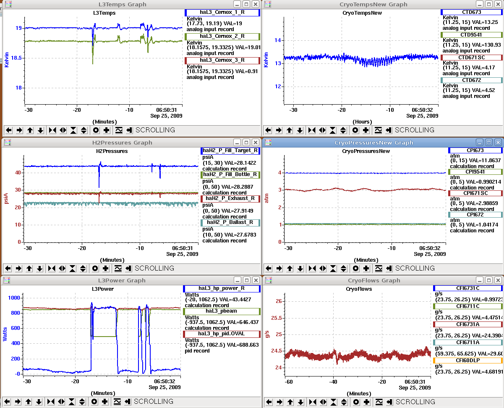Click hourglass vertical zoom icon in CryoTempsNew Graph
This screenshot has width=504, height=408.
tap(333, 130)
